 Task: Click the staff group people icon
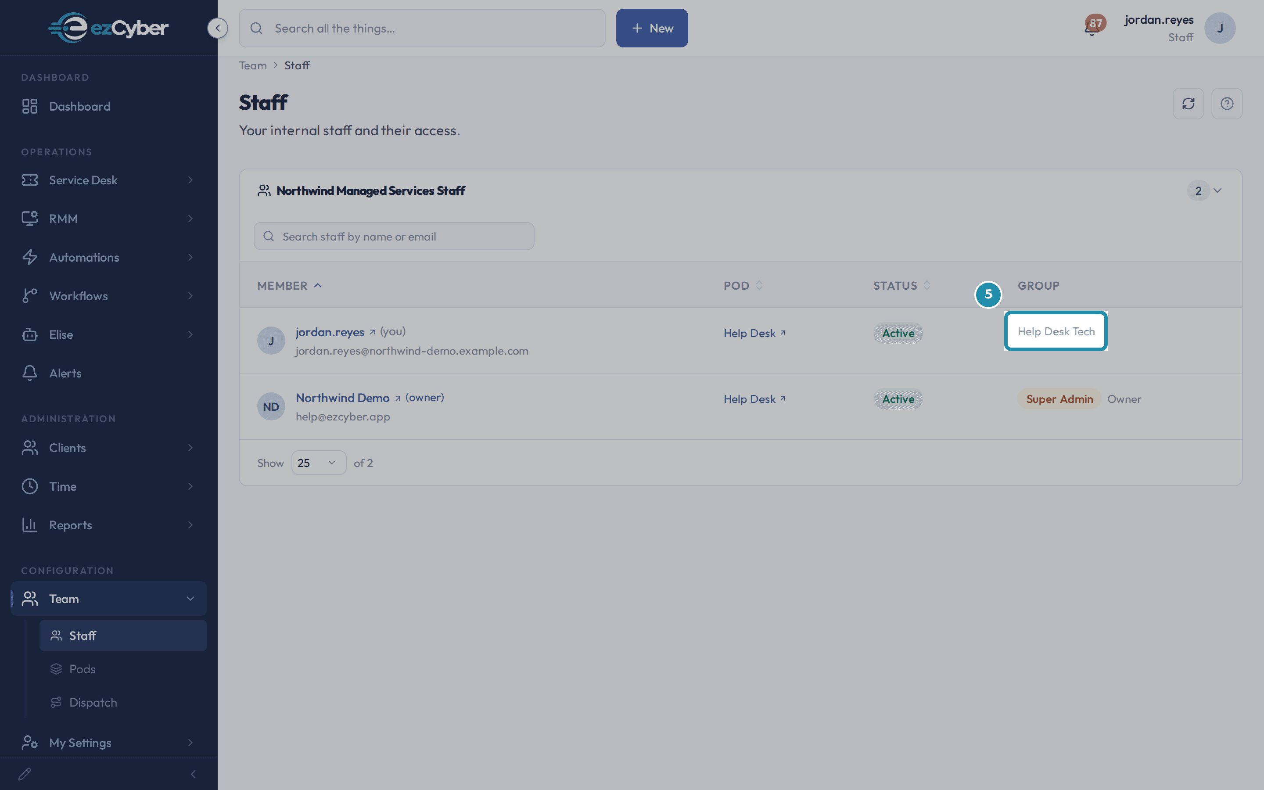(264, 191)
